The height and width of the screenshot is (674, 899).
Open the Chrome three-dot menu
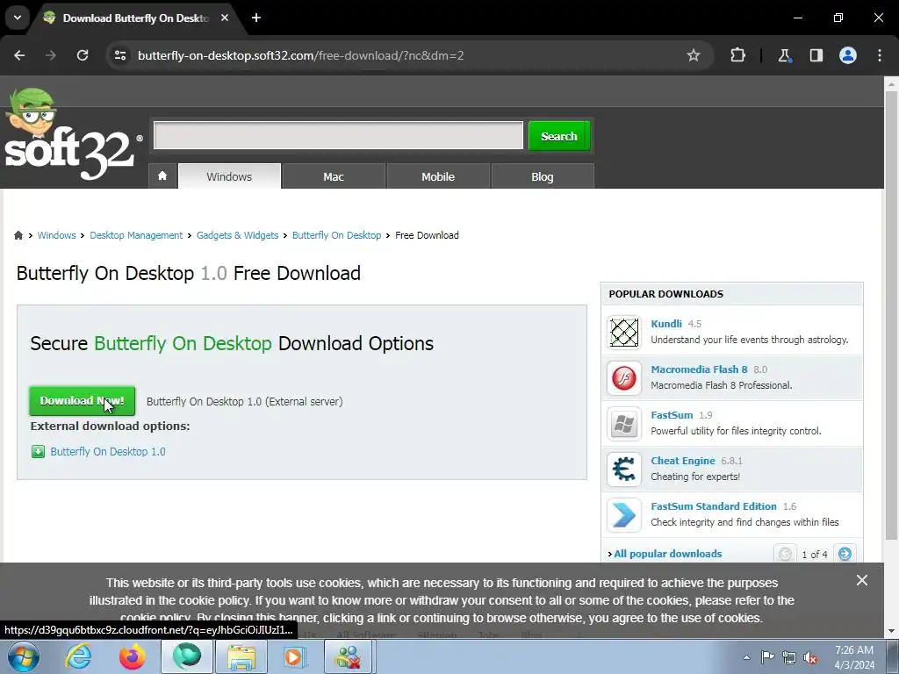880,55
